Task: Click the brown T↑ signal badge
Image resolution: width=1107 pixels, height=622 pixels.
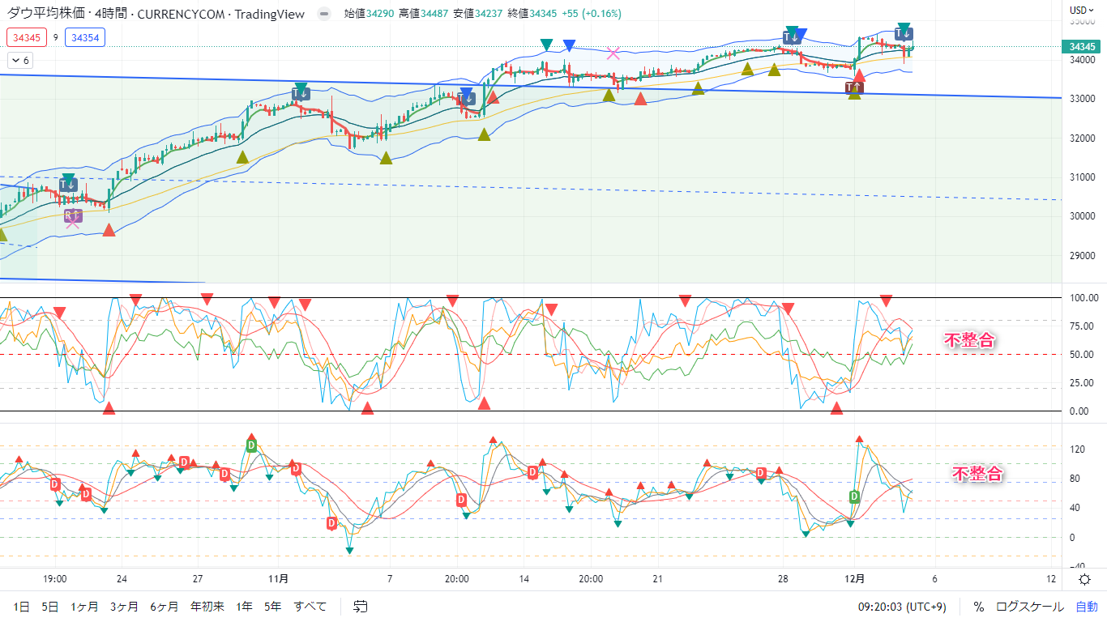Action: 853,87
